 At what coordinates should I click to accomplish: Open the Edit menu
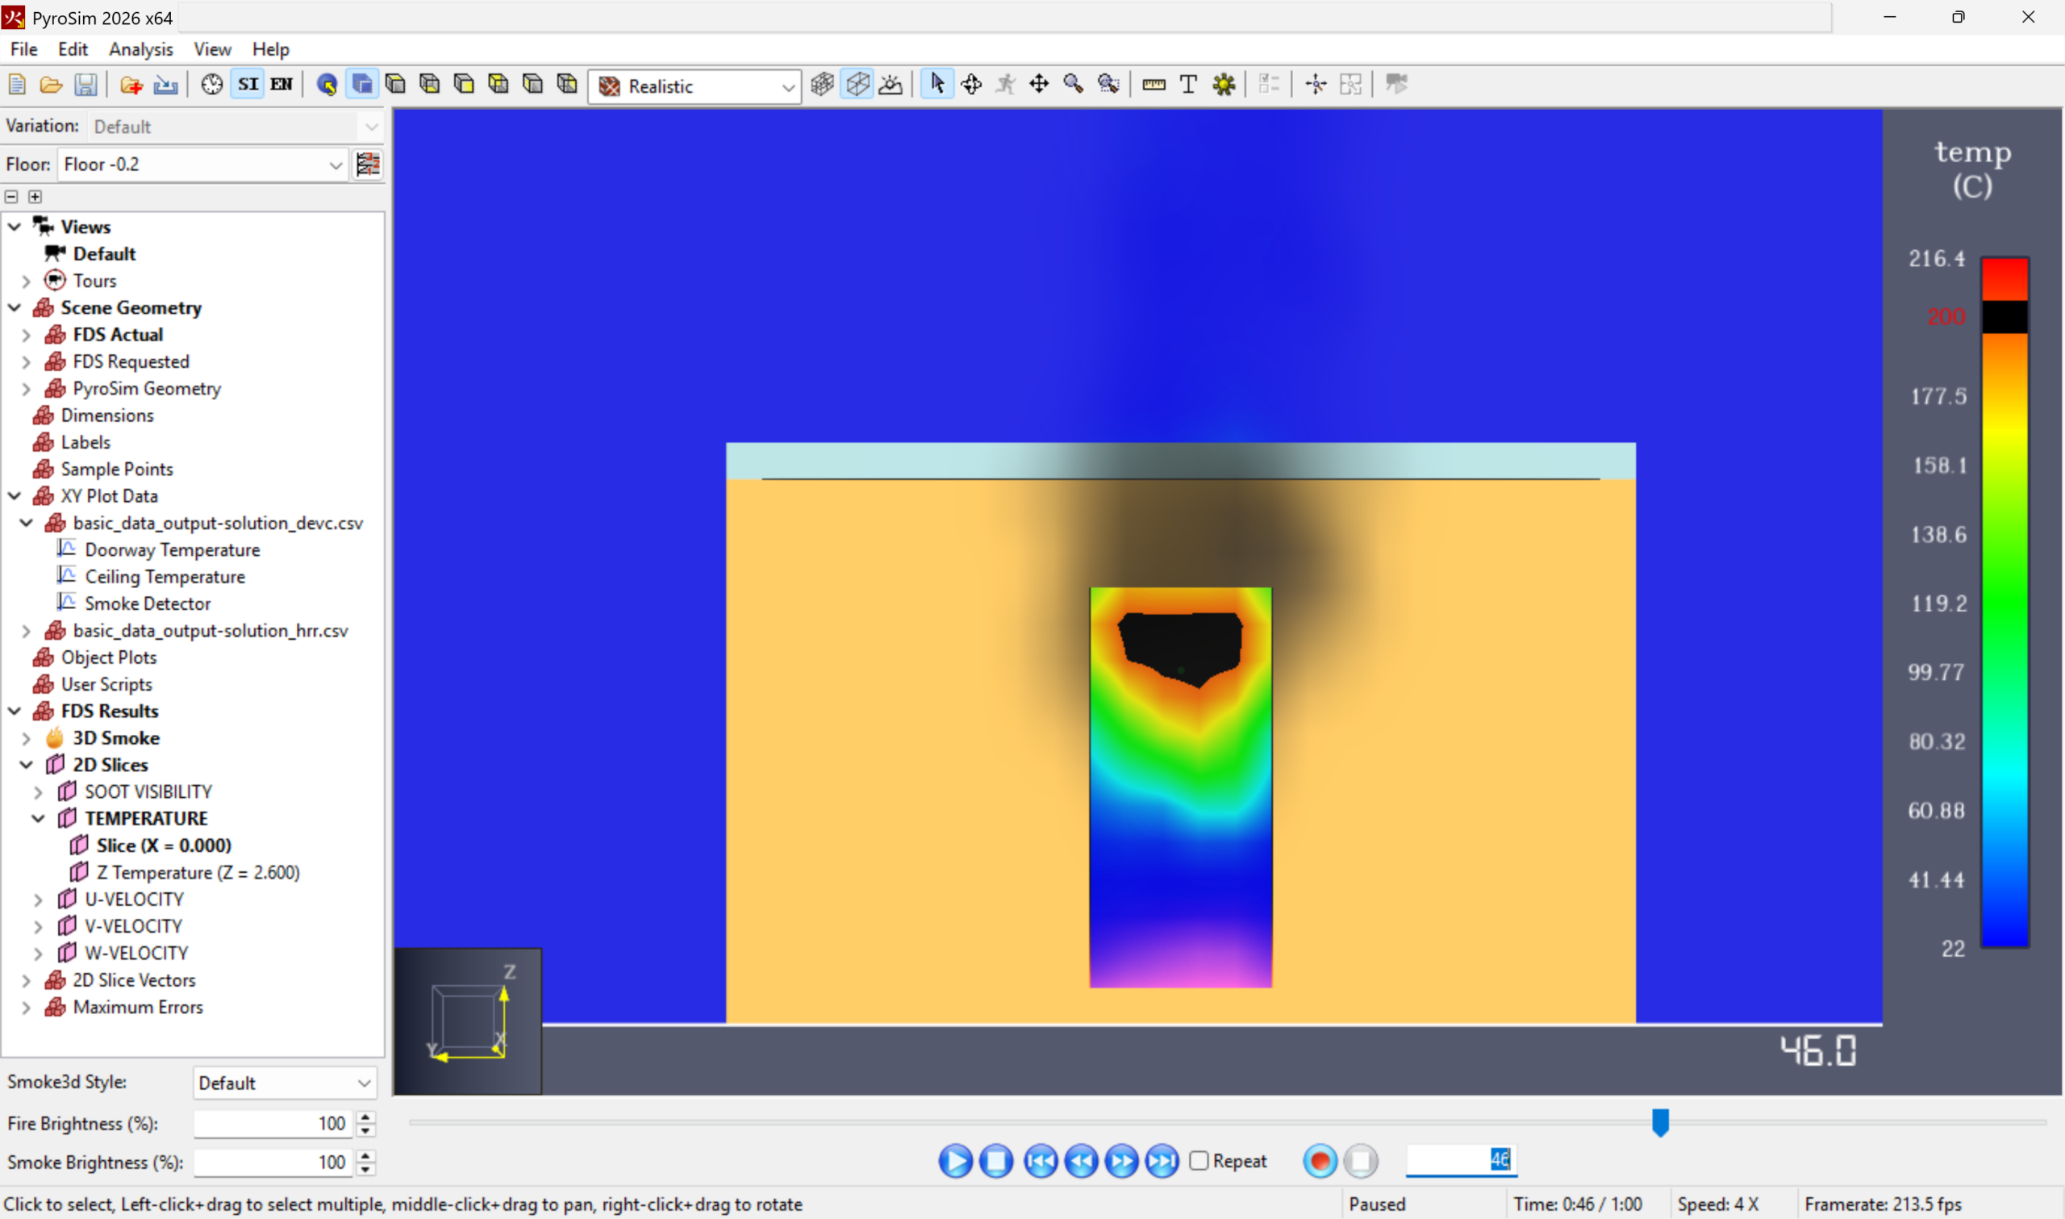[x=73, y=49]
